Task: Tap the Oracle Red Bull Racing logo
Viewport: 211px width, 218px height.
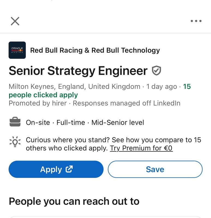Action: tap(17, 50)
